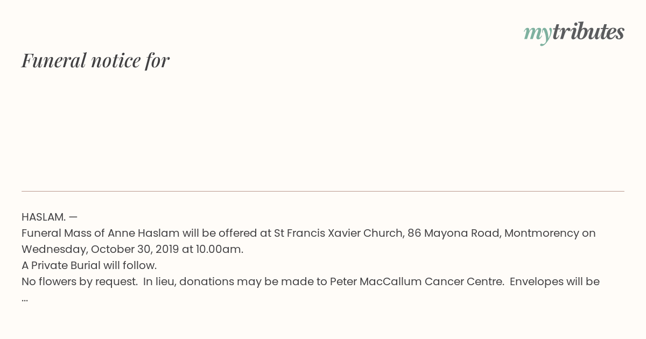Viewport: 646px width, 339px height.
Task: Click the words "Funeral Mass of"
Action: (63, 233)
